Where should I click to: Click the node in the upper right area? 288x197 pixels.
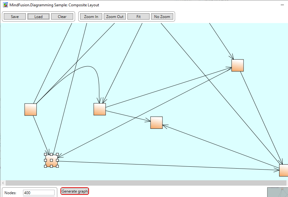pos(237,65)
